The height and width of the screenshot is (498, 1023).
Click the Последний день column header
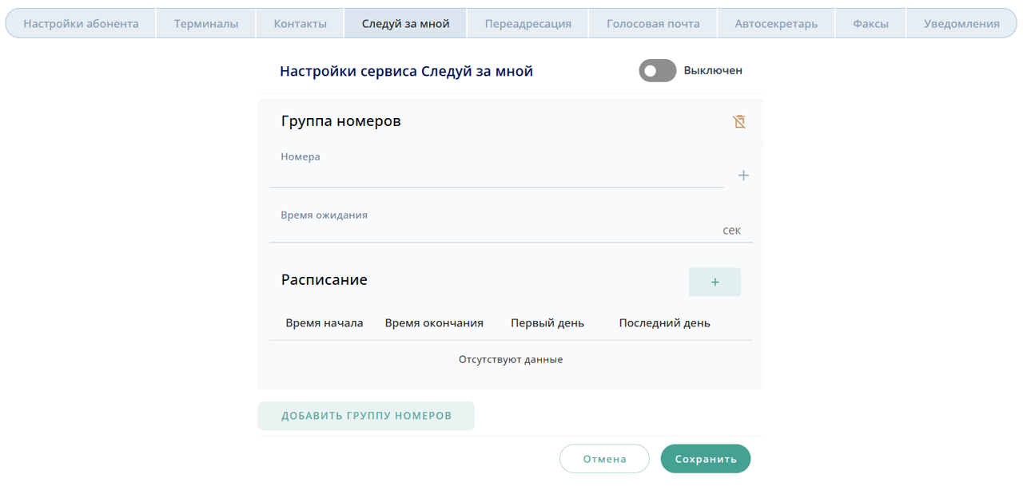pos(664,323)
